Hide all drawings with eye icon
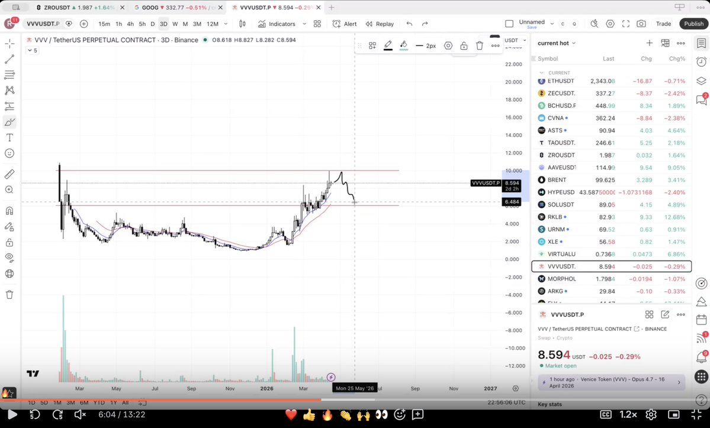 9,258
